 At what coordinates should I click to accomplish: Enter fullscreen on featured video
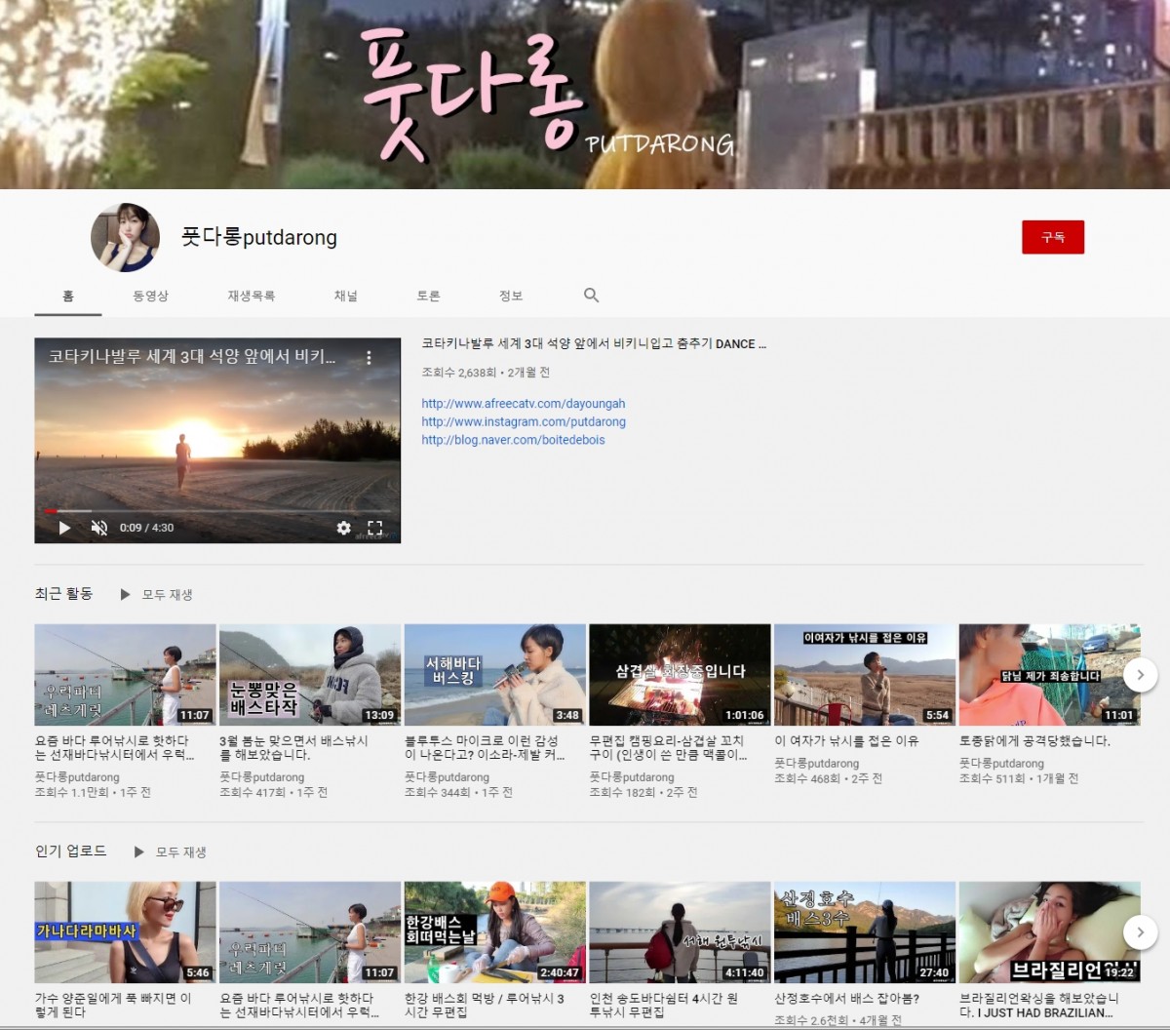pyautogui.click(x=374, y=528)
